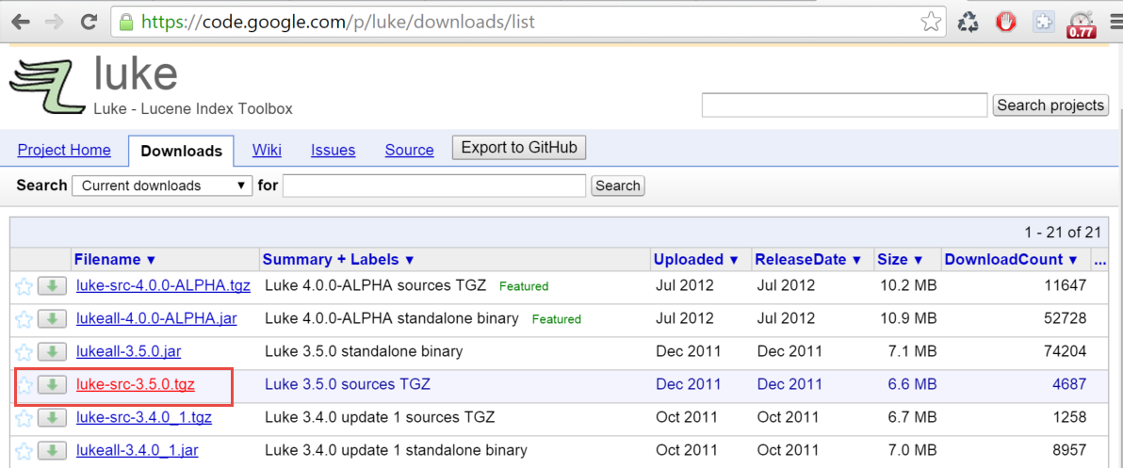Open lukeall-3.4.0_1.jar link
Viewport: 1123px width, 468px height.
[x=137, y=451]
